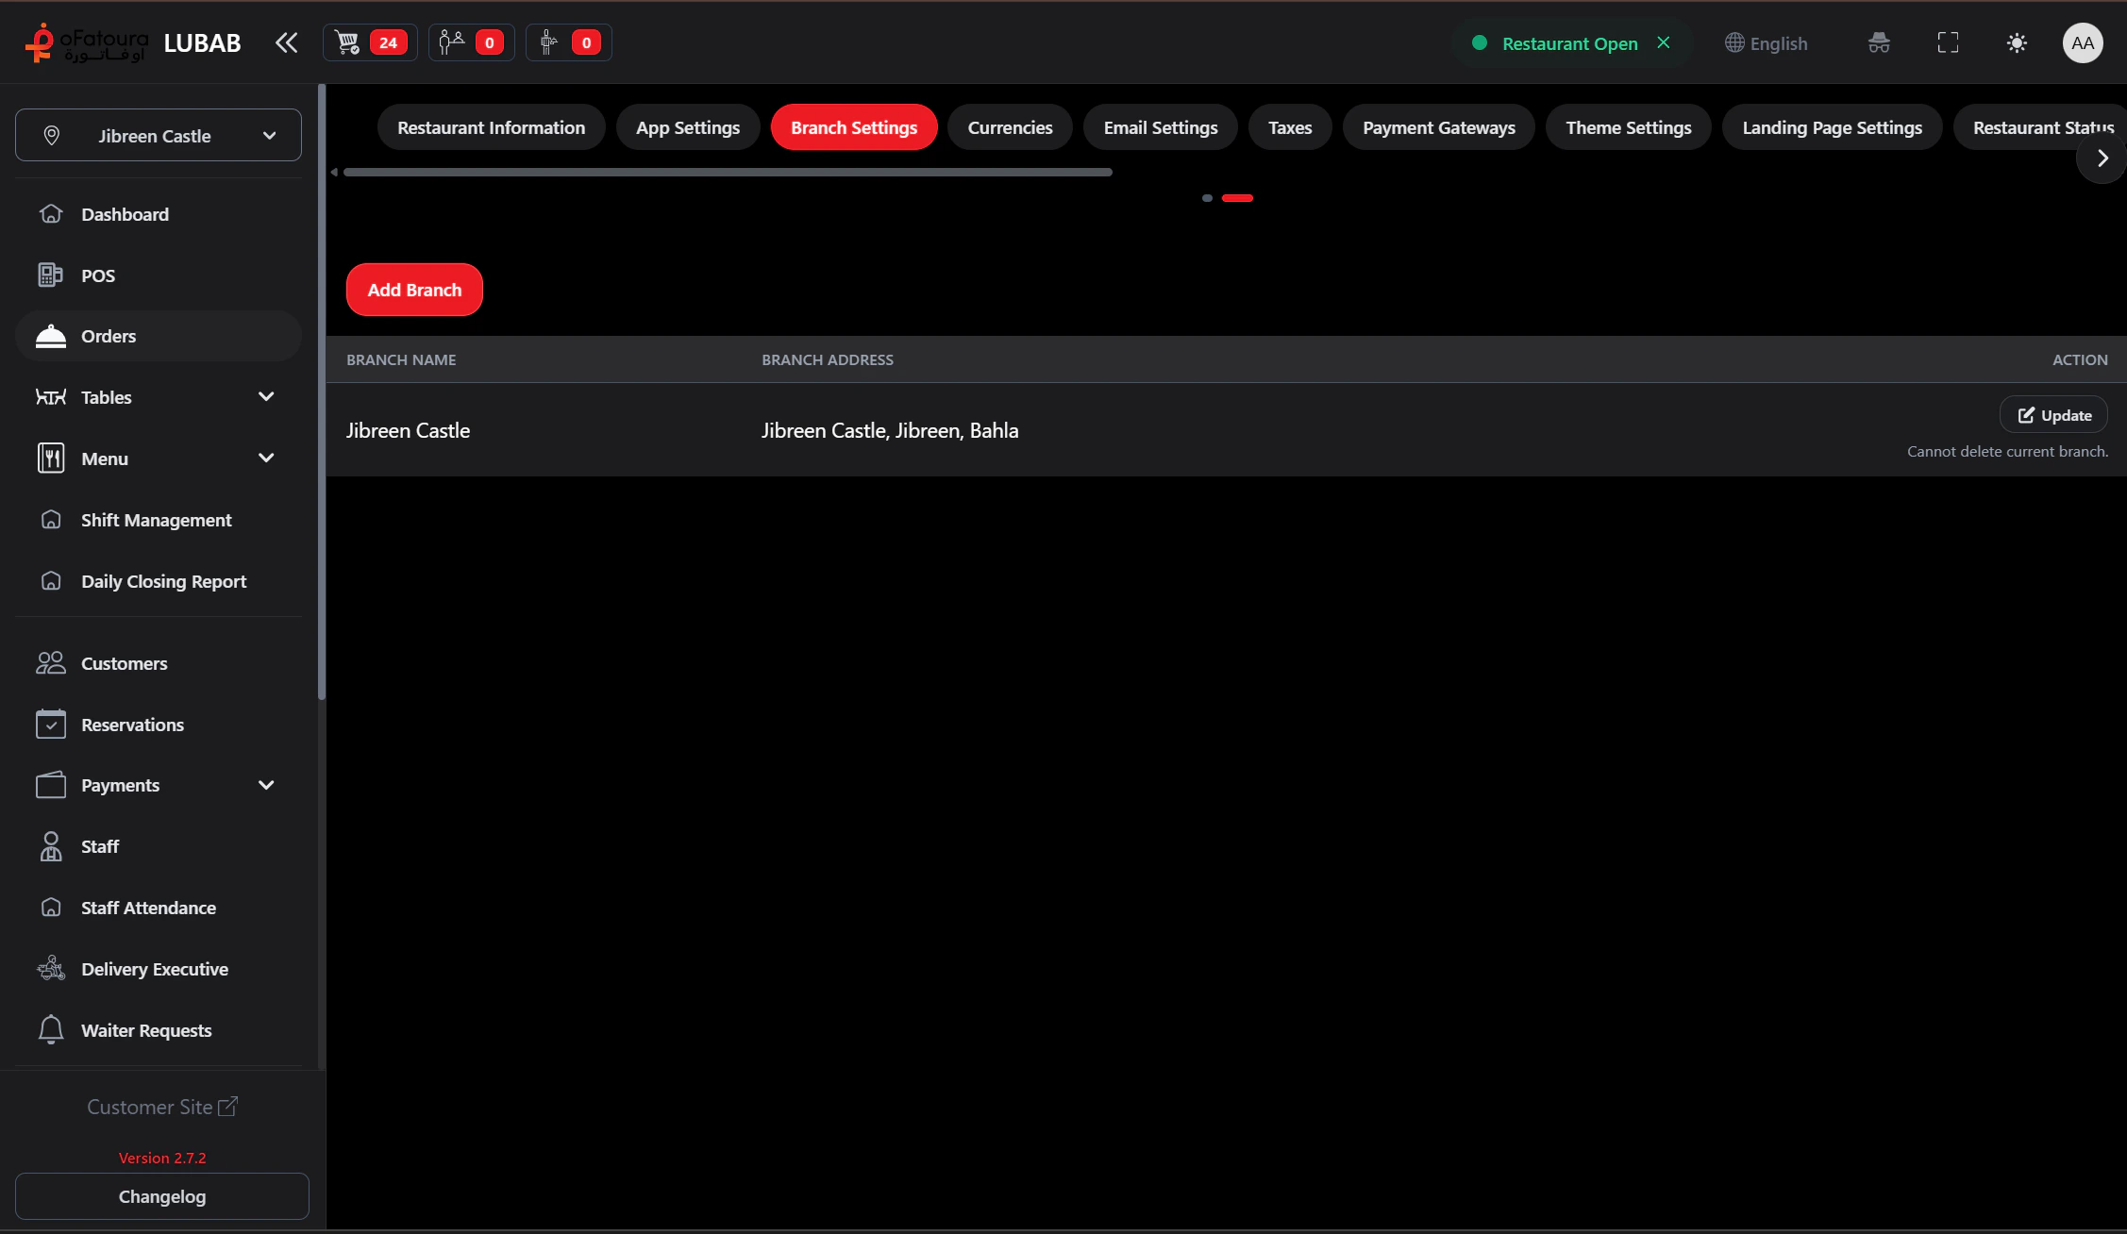Click the horizontal tabs scrollbar
Viewport: 2127px width, 1234px height.
(x=727, y=173)
